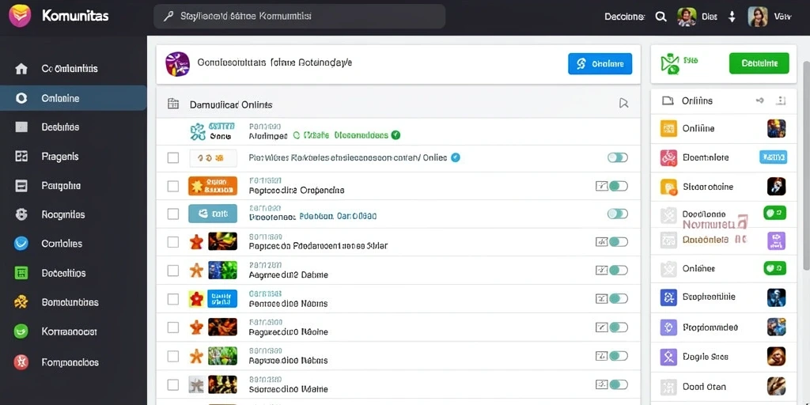810x405 pixels.
Task: Click the arrow icon in the Onliins header
Action: tap(760, 100)
